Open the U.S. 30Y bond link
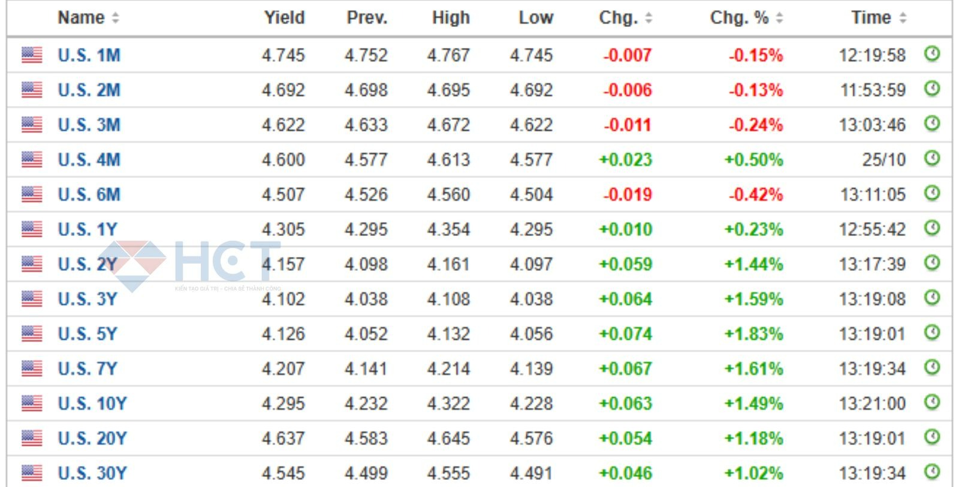Screen dimensions: 959x487 (x=92, y=473)
